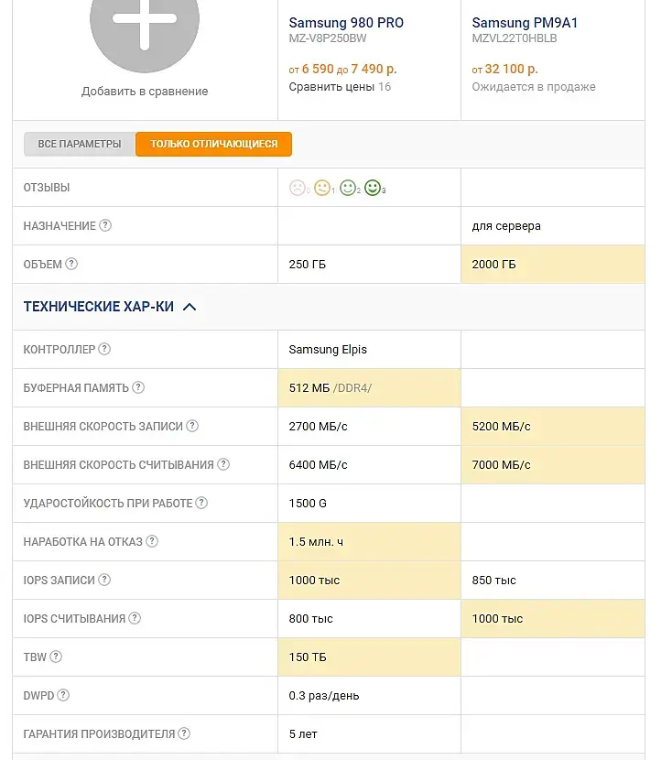
Task: Click the 150 ТБ TBW value
Action: [308, 657]
